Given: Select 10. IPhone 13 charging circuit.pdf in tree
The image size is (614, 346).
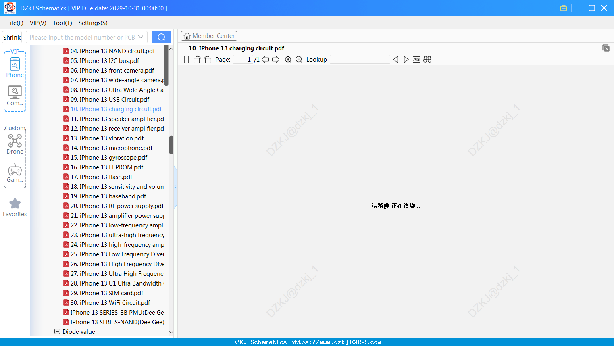Looking at the screenshot, I should [x=116, y=109].
